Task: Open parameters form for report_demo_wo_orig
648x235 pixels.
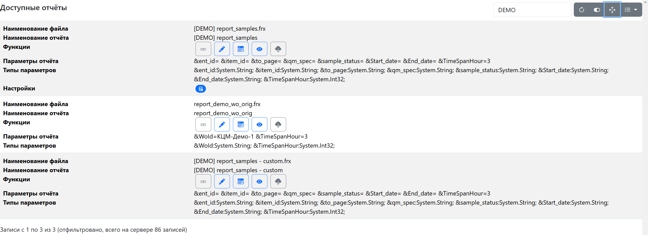Action: pyautogui.click(x=241, y=125)
